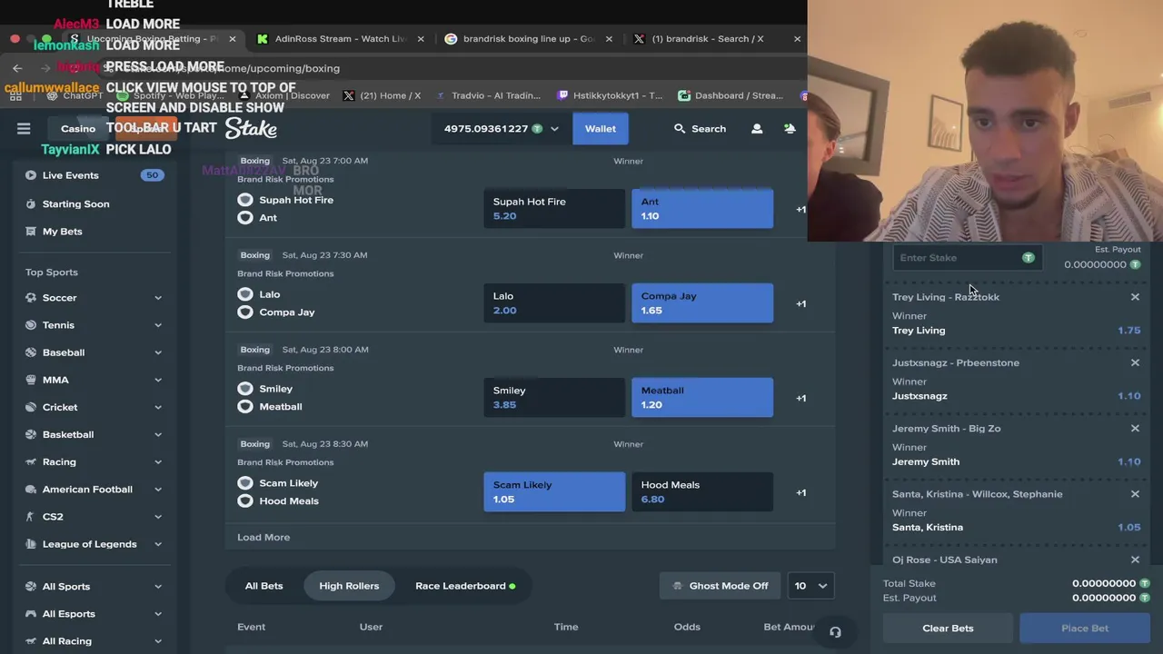Click the browser back arrow
The image size is (1163, 654).
[x=17, y=68]
